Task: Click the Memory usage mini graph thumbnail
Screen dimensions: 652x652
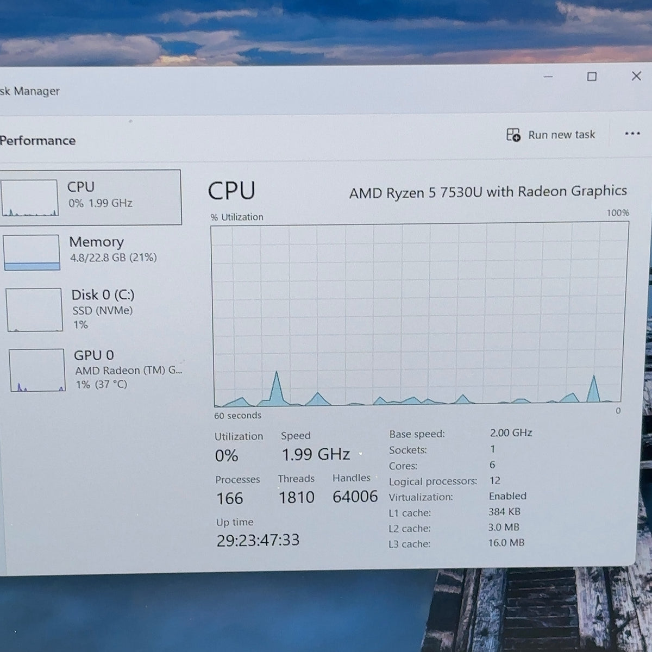Action: 32,253
